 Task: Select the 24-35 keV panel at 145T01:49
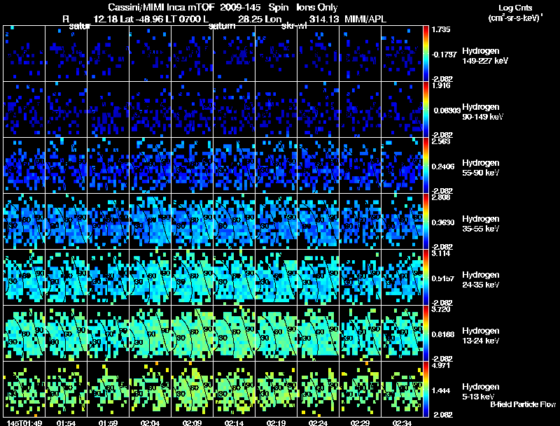pos(24,278)
